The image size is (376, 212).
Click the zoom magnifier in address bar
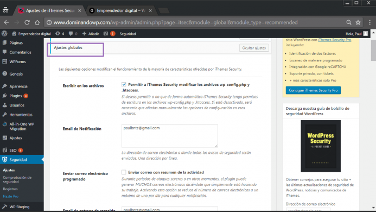(x=349, y=22)
